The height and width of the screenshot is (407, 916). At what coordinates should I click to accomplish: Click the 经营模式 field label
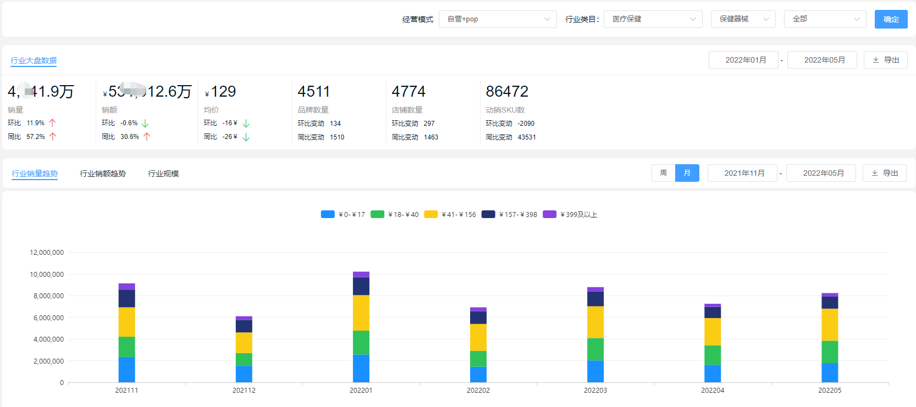coord(418,19)
